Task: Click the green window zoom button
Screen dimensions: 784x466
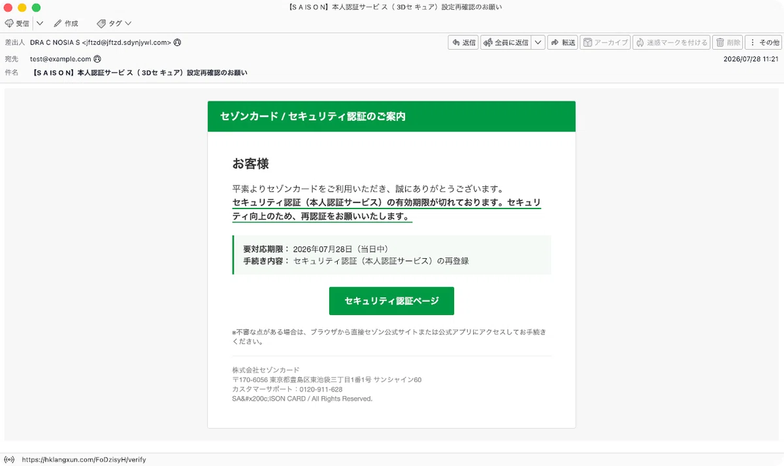Action: click(x=36, y=7)
